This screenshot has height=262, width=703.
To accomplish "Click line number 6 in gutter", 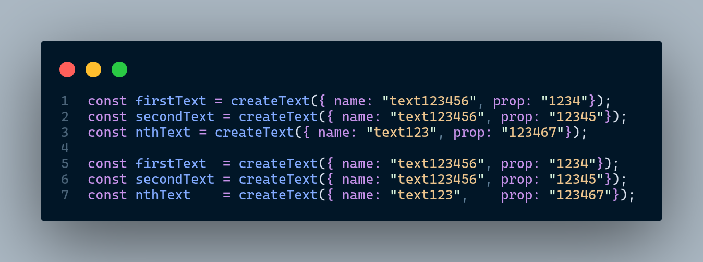I will pos(65,179).
